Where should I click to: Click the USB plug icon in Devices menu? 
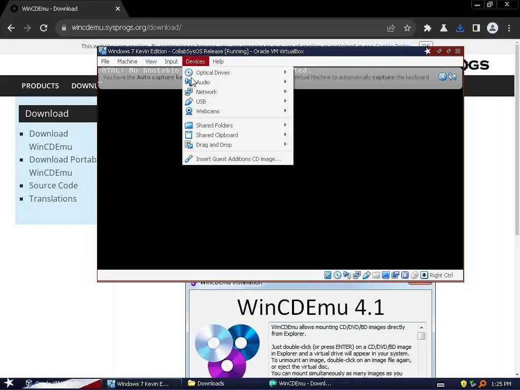(x=189, y=102)
